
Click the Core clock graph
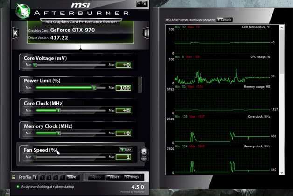[x=223, y=131]
